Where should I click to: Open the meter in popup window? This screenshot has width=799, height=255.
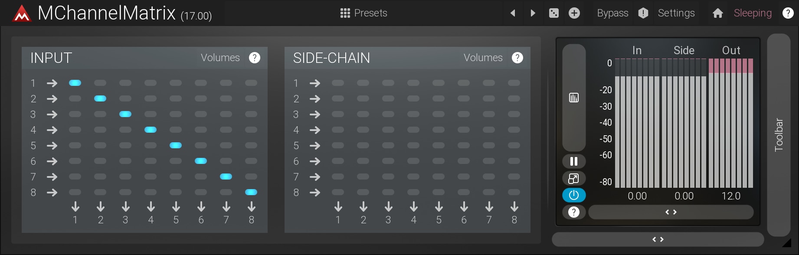[574, 178]
